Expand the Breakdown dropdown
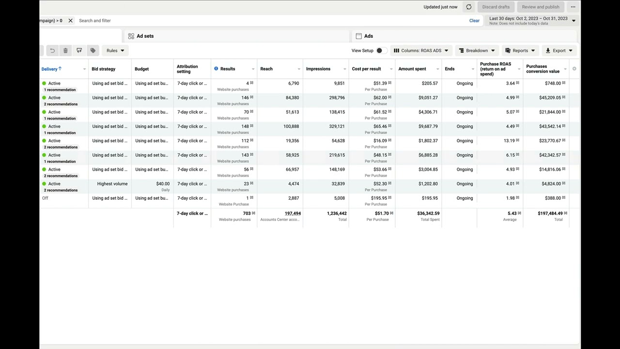This screenshot has width=620, height=349. tap(477, 50)
